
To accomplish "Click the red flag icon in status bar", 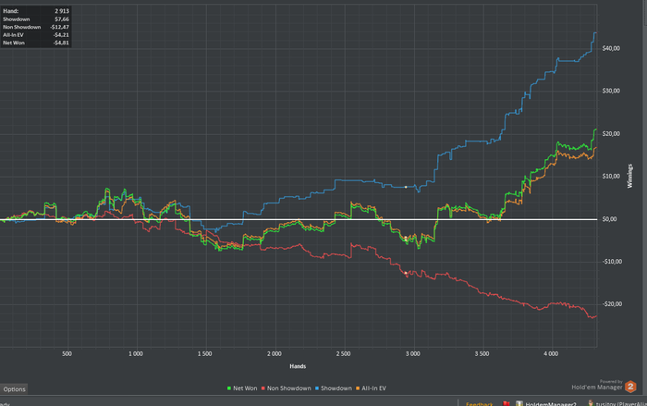I will [506, 403].
